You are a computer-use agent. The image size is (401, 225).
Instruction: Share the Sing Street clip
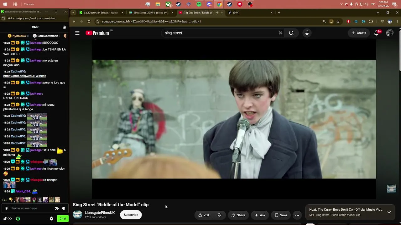pyautogui.click(x=238, y=215)
